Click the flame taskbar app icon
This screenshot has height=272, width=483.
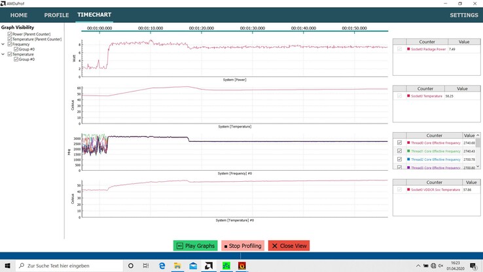241,265
